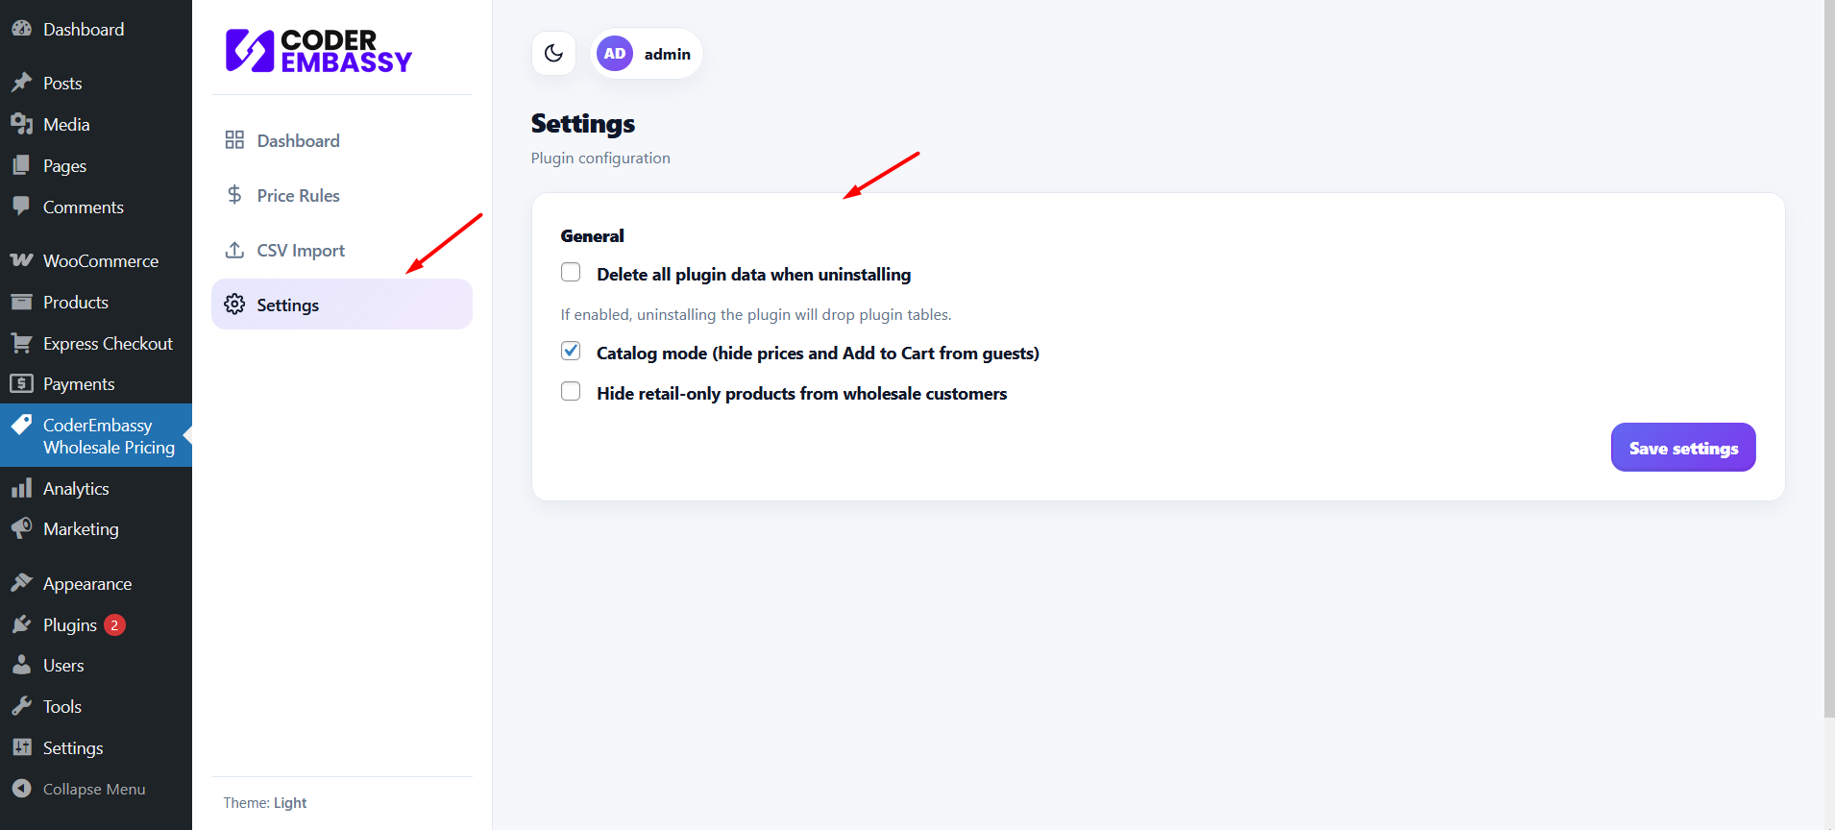1835x830 pixels.
Task: Click the page vertical scrollbar
Action: point(1828,384)
